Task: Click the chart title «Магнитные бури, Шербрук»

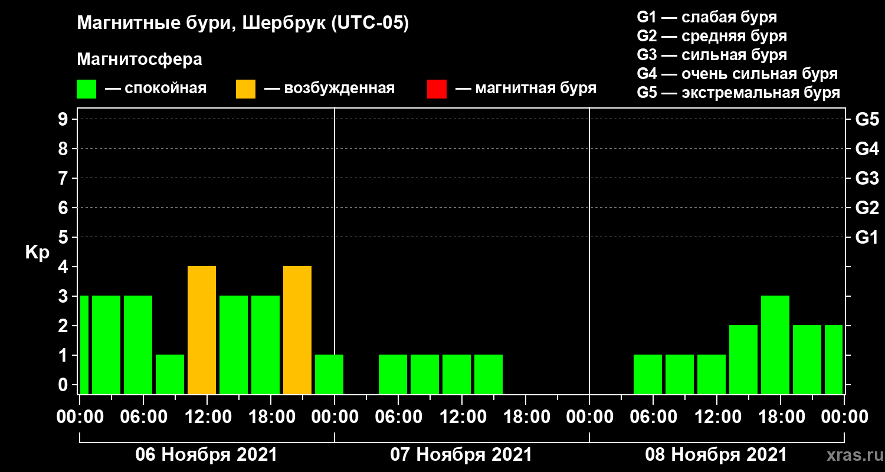Action: (242, 24)
